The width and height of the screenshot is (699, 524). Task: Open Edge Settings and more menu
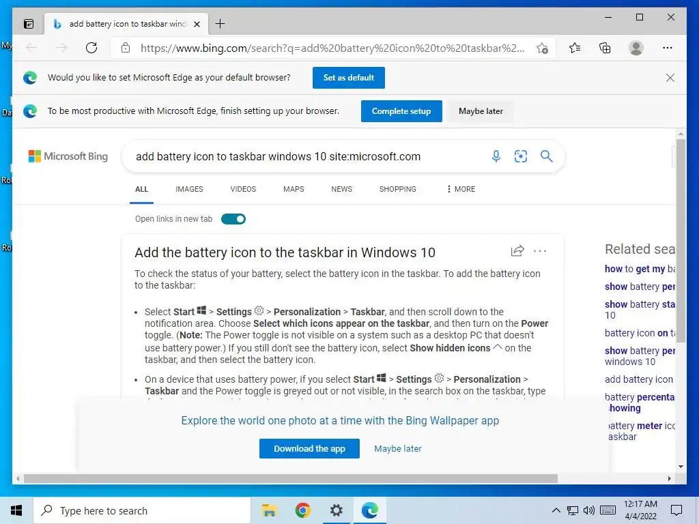point(668,48)
